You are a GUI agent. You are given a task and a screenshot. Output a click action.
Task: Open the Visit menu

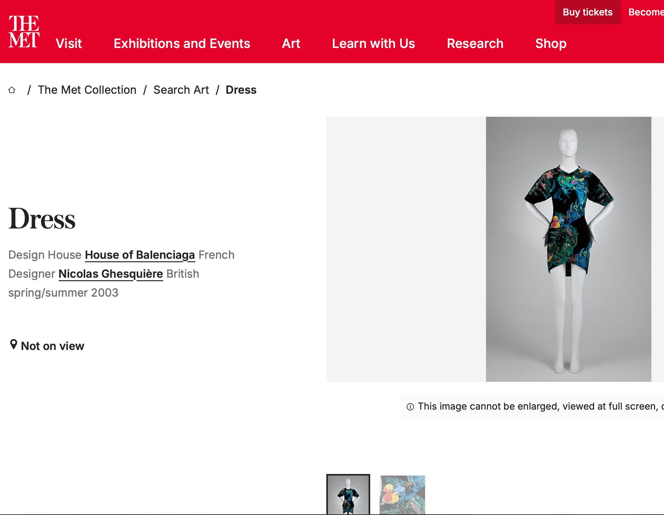[69, 44]
